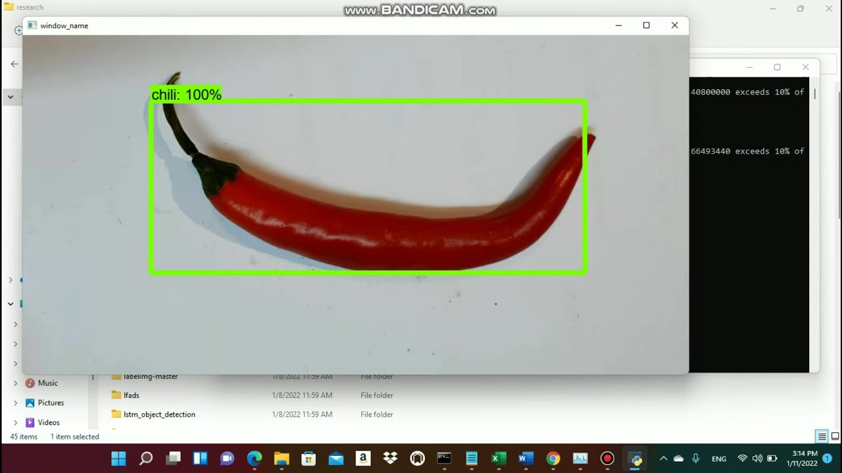Viewport: 842px width, 473px height.
Task: Click date modified of lstm_object_detection row
Action: (302, 415)
